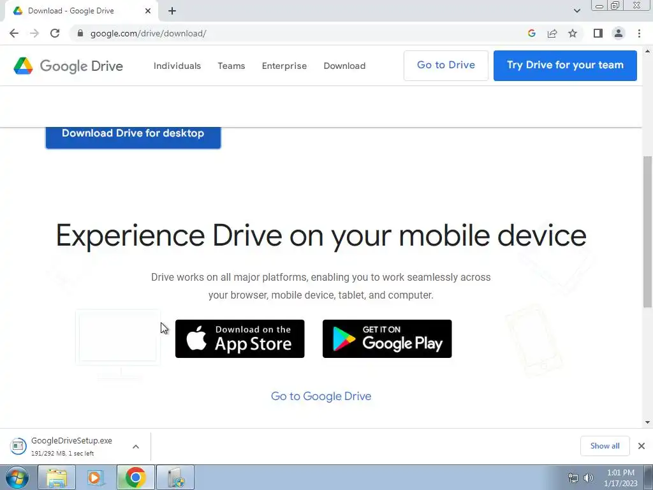Open Chrome three-dot menu
The height and width of the screenshot is (490, 653).
tap(639, 33)
